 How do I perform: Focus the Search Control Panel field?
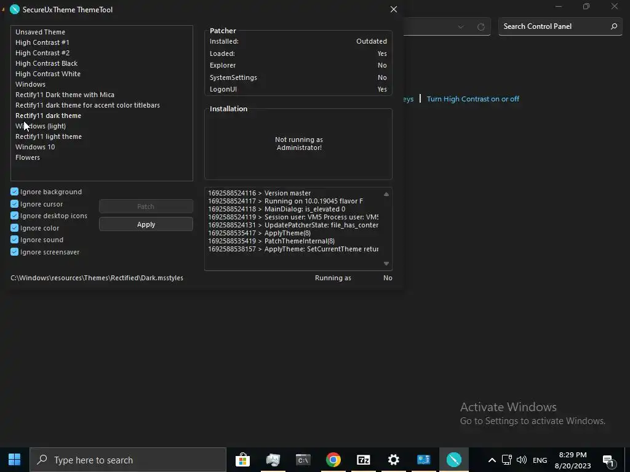point(560,26)
